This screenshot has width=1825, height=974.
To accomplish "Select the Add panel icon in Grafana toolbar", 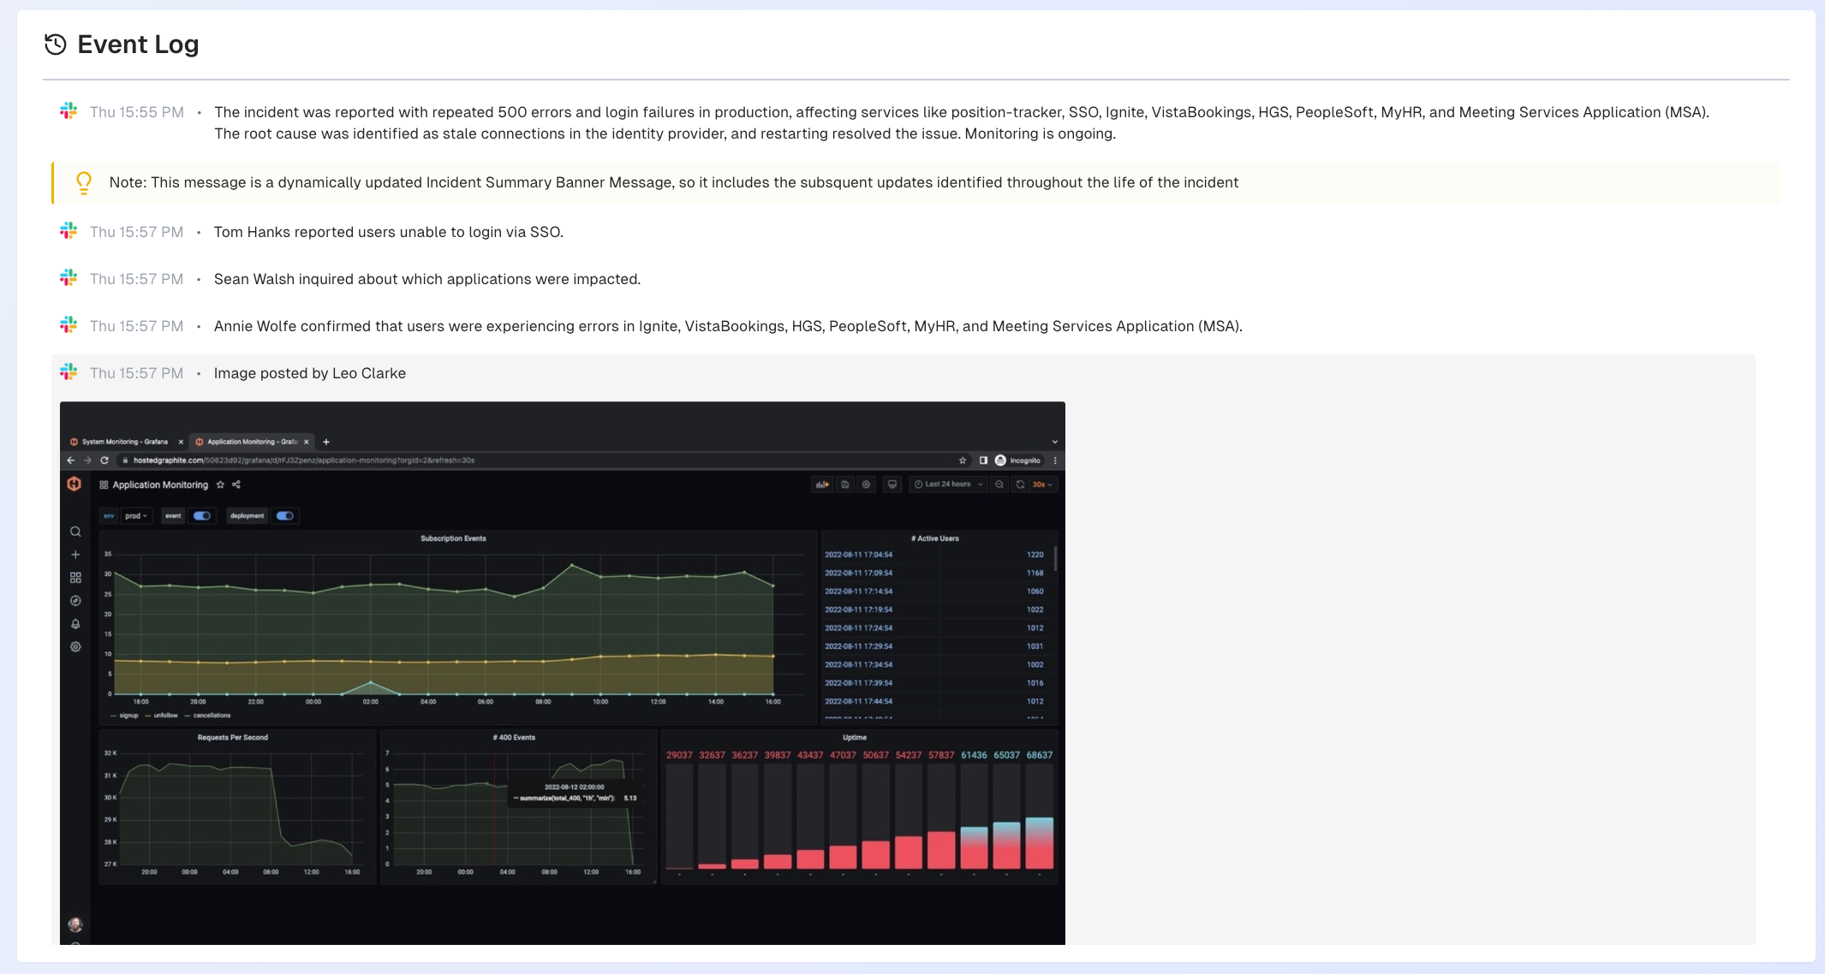I will (822, 484).
